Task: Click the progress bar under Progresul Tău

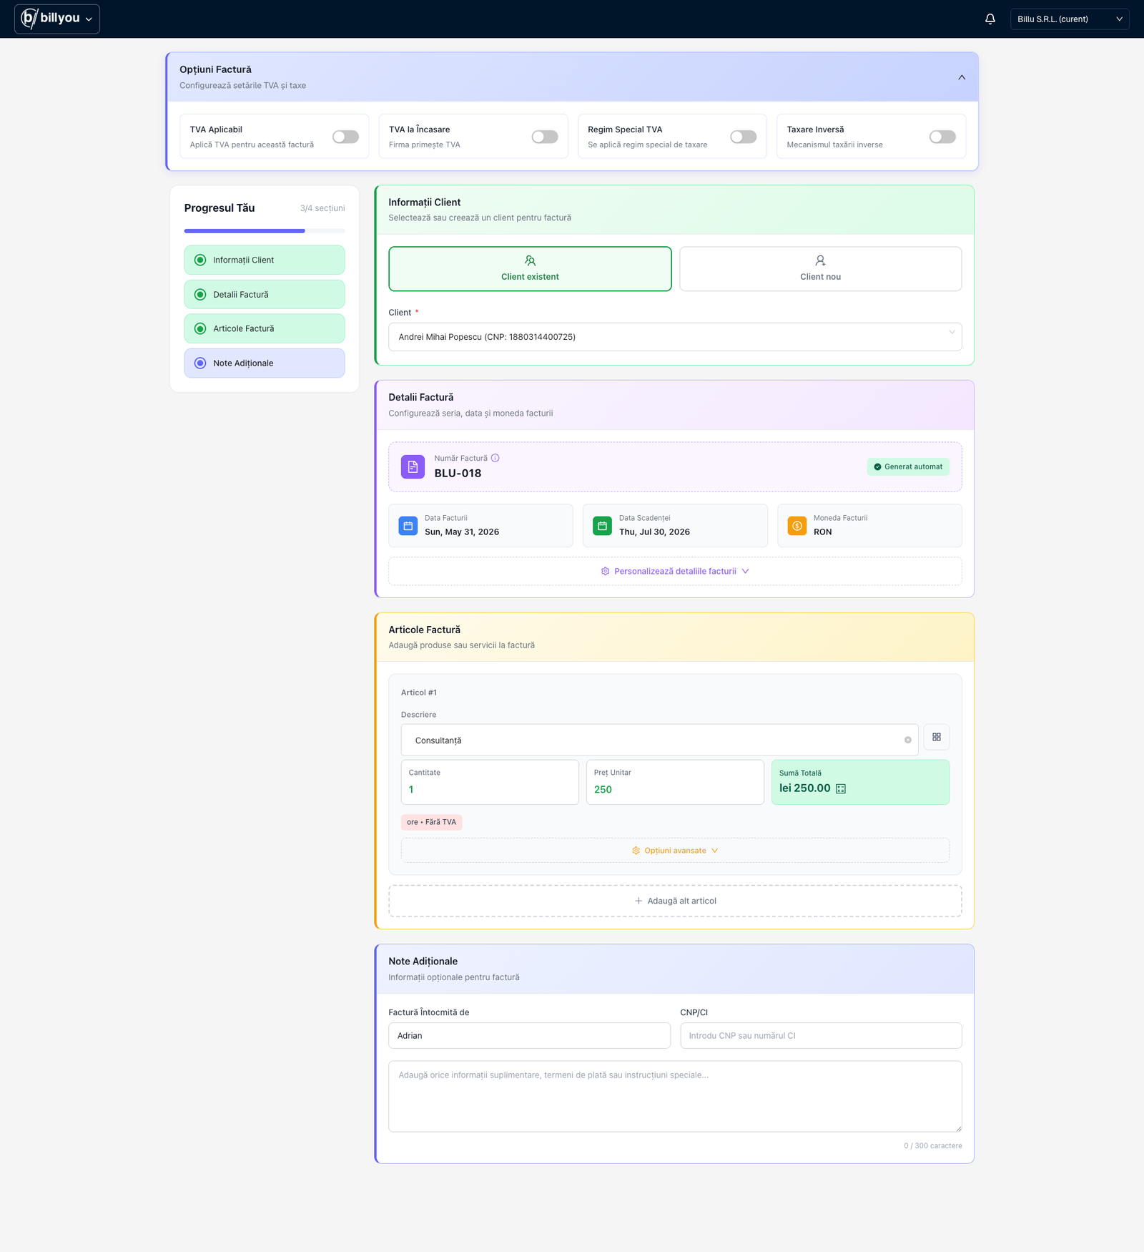Action: click(x=265, y=230)
